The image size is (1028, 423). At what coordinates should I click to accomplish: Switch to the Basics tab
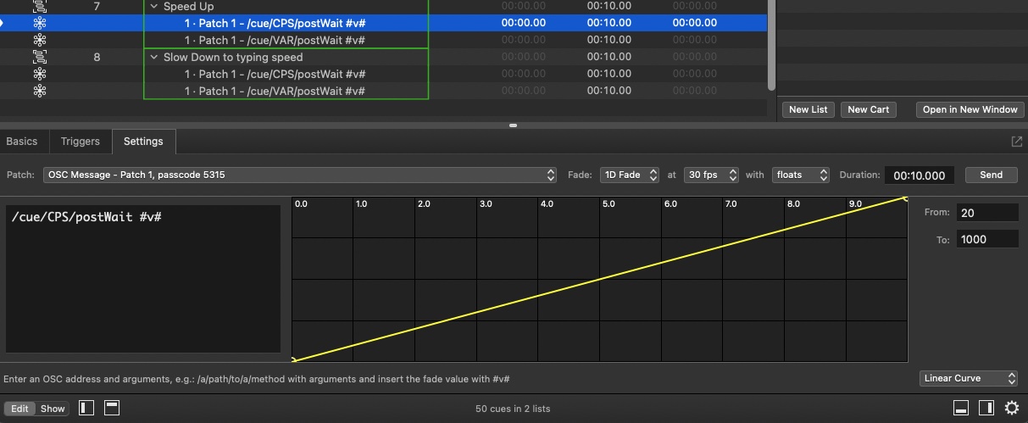[22, 142]
